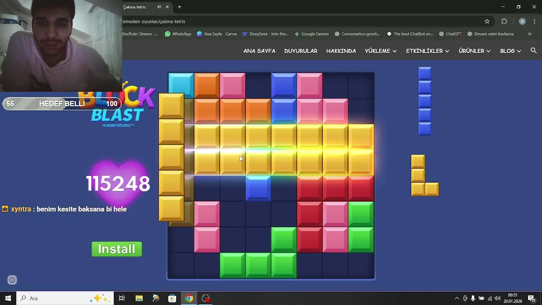Click xyntra's chat message

tap(64, 209)
